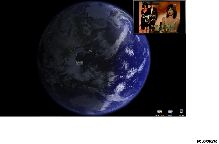The image size is (219, 144).
Task: Click the Quantum of Solace video window
Action: tap(159, 17)
